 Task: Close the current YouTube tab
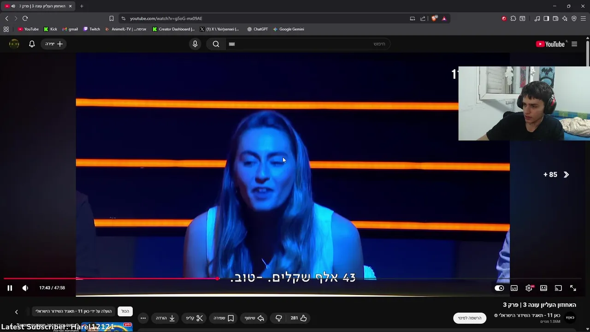click(70, 6)
